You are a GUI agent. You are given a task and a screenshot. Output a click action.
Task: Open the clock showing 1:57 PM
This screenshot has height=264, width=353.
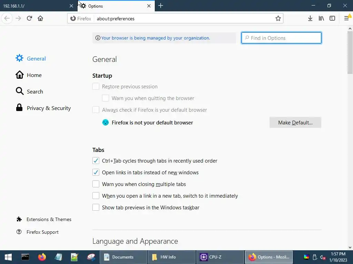point(338,257)
